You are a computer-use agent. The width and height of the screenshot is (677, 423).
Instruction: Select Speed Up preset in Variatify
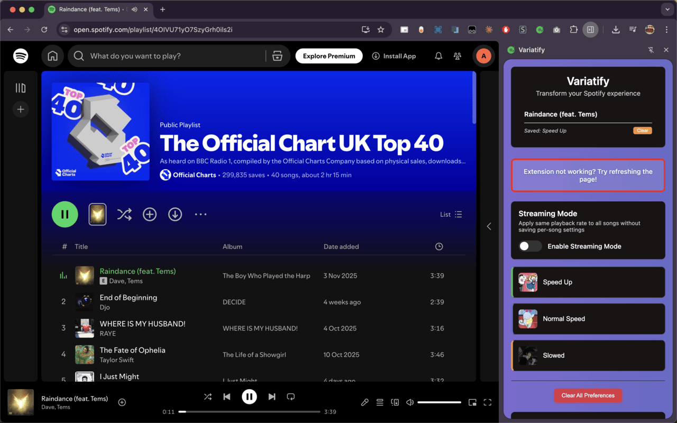588,282
